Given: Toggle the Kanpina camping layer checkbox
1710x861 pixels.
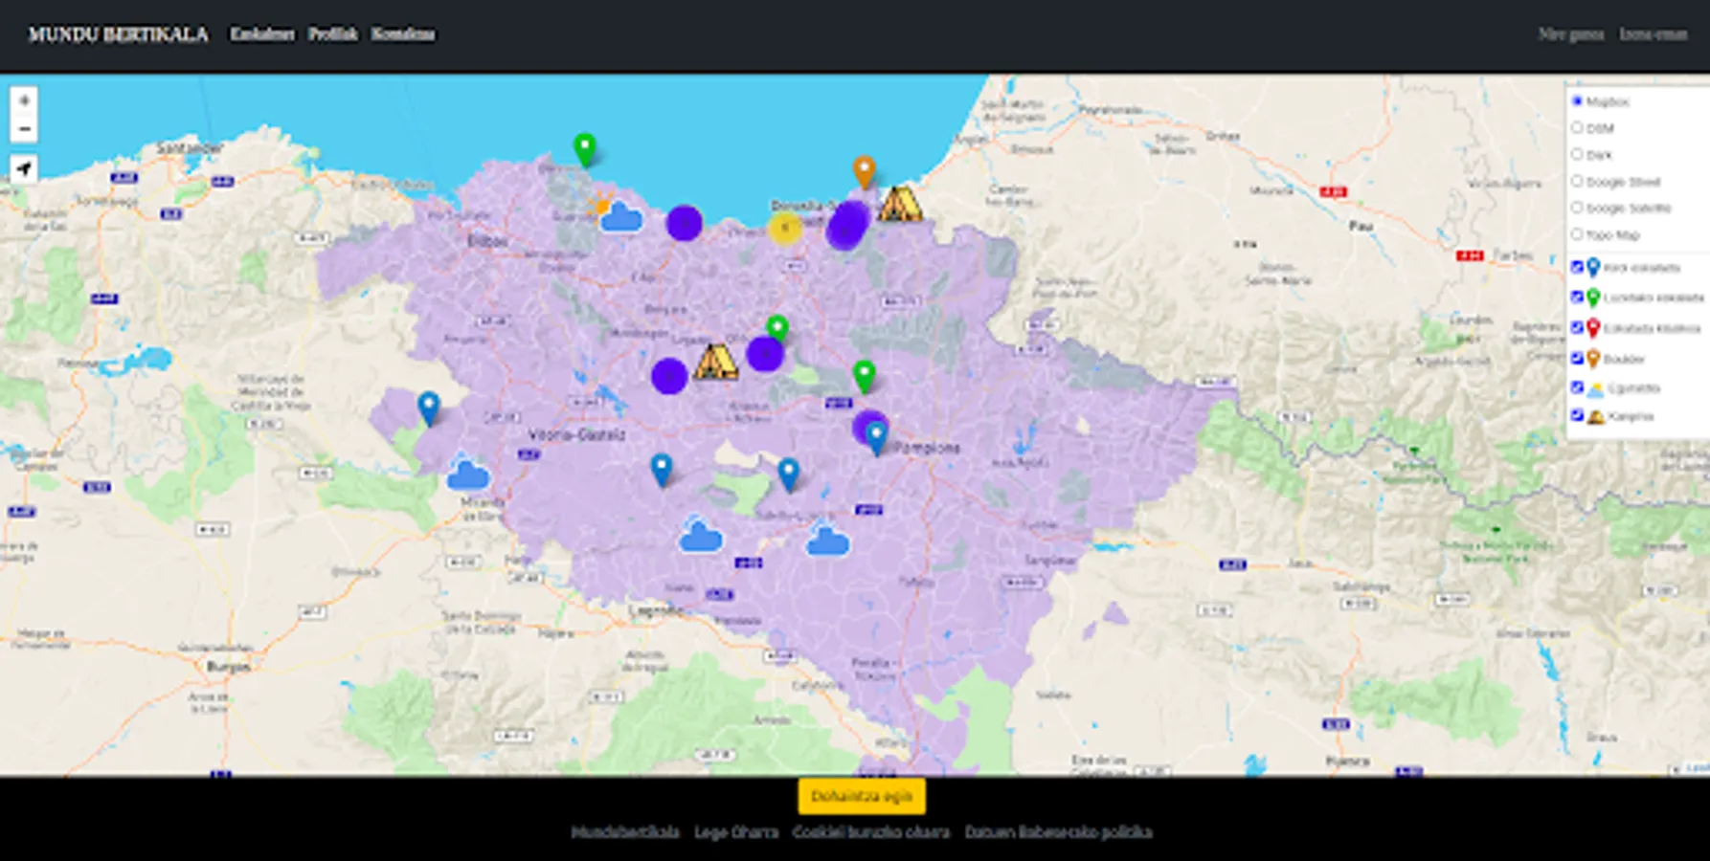Looking at the screenshot, I should click(x=1577, y=415).
